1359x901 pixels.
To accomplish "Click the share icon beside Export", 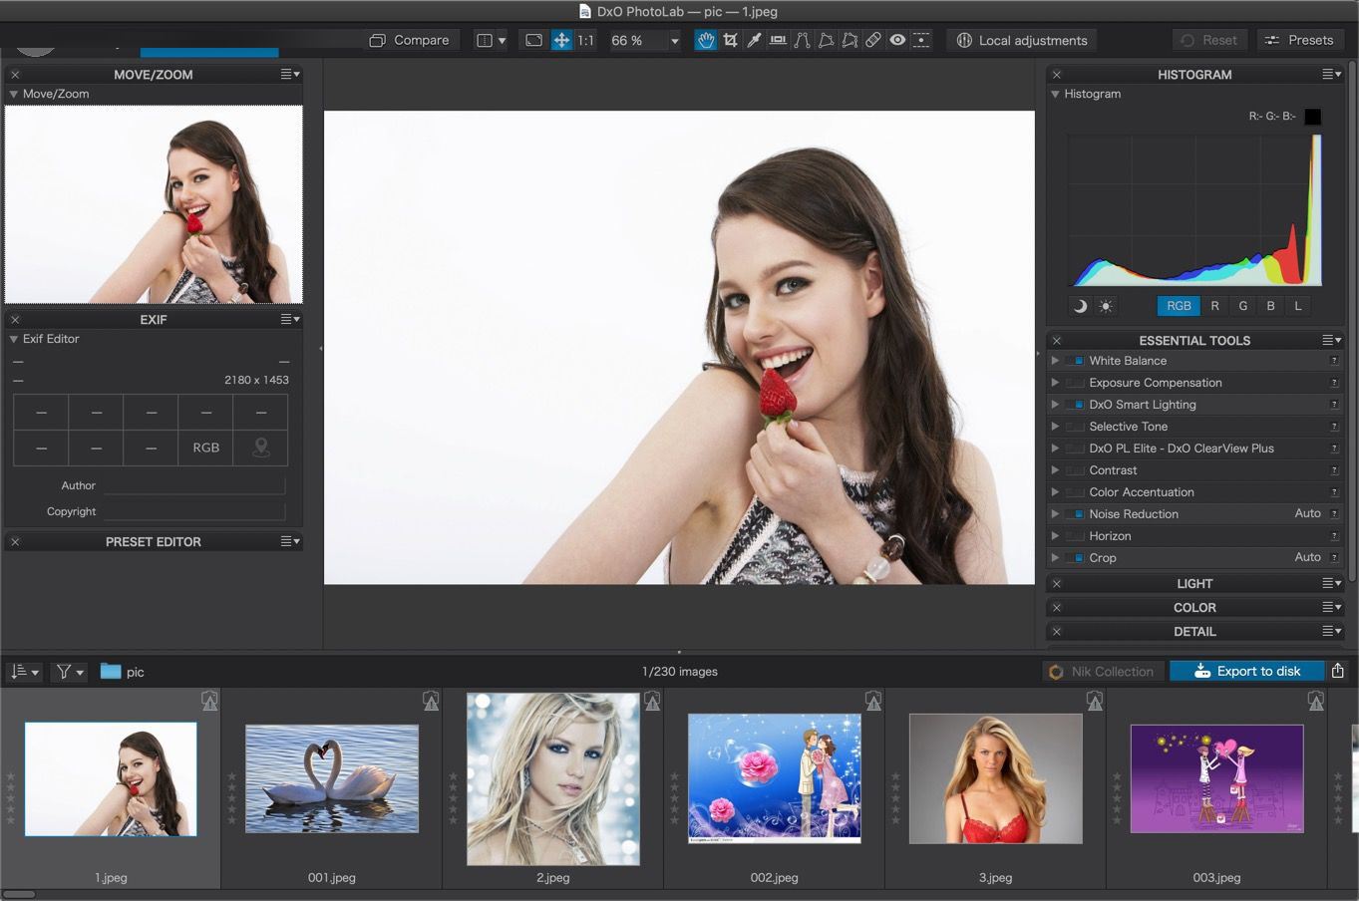I will (1338, 671).
